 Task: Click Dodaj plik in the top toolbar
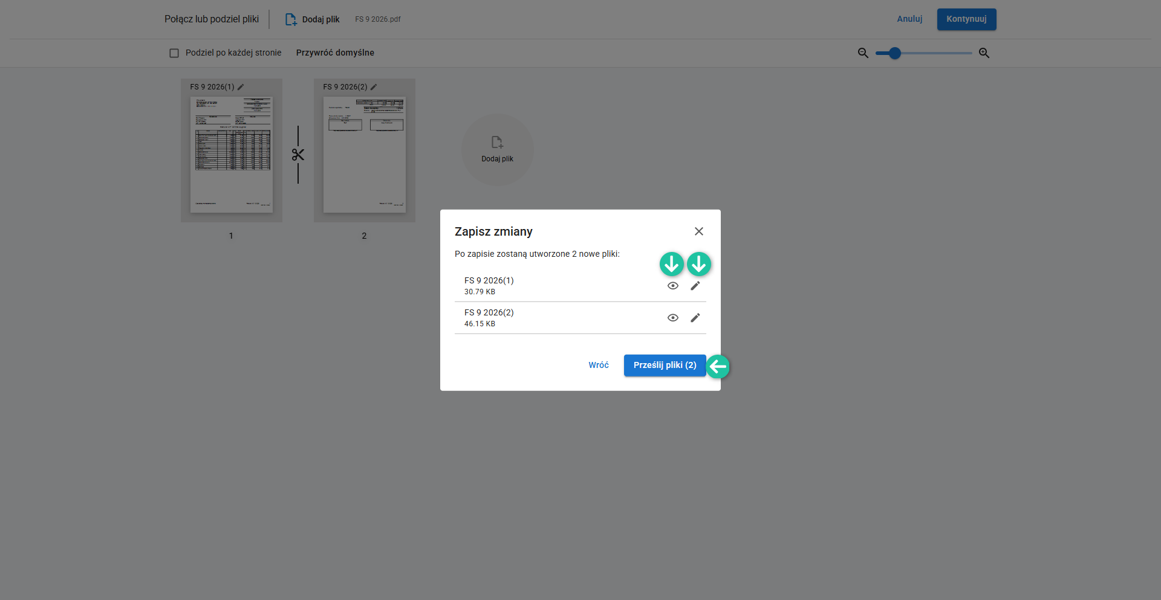point(313,19)
